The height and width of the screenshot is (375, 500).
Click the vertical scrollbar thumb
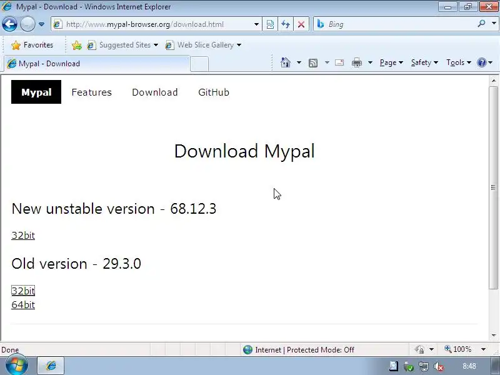click(x=494, y=187)
